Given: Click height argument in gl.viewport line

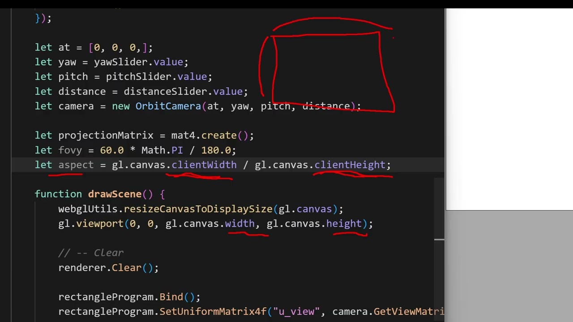Looking at the screenshot, I should [x=344, y=224].
